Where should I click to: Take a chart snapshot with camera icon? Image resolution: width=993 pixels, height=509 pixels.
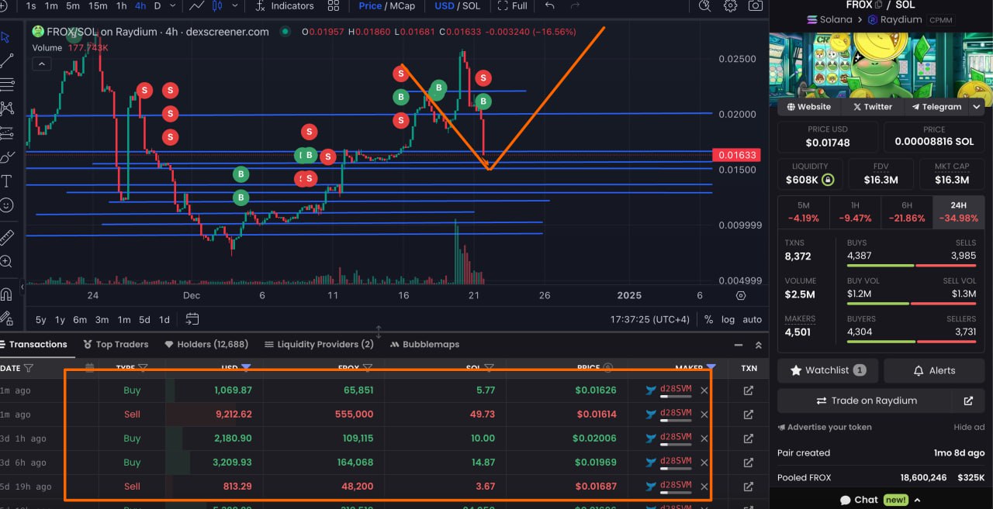coord(755,5)
